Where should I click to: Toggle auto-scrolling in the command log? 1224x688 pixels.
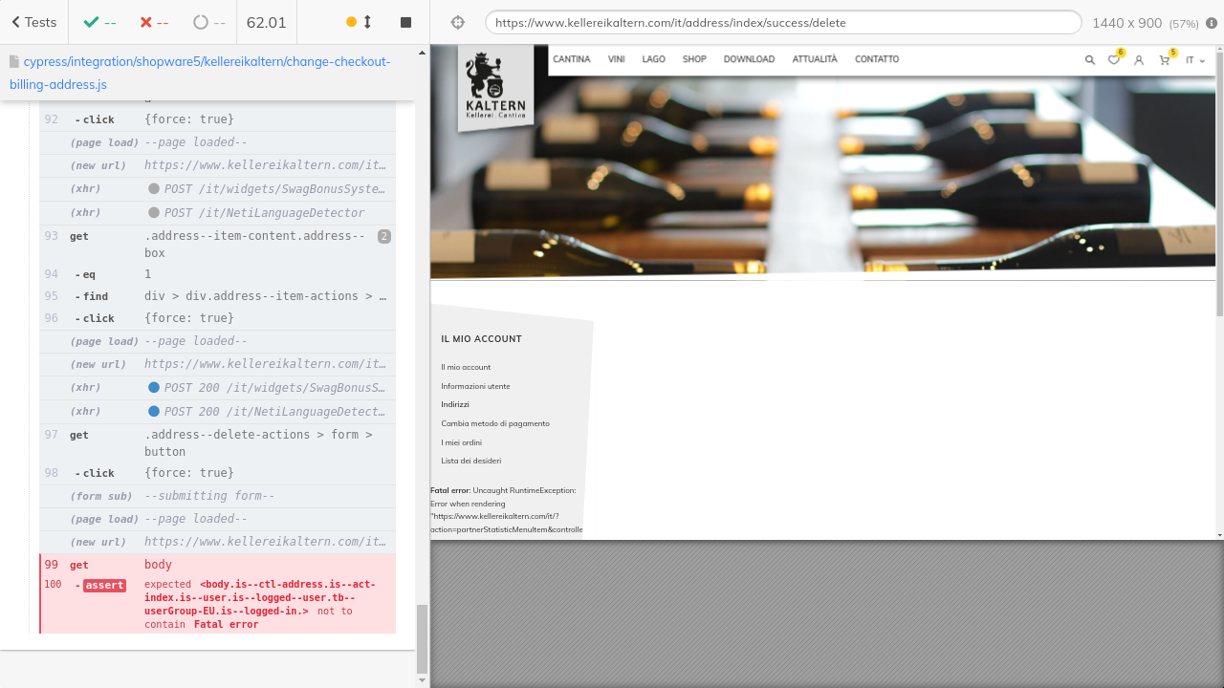[x=358, y=22]
